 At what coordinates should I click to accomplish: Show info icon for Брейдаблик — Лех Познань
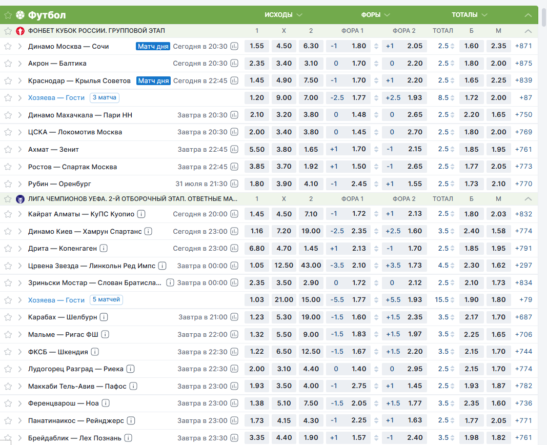[128, 438]
